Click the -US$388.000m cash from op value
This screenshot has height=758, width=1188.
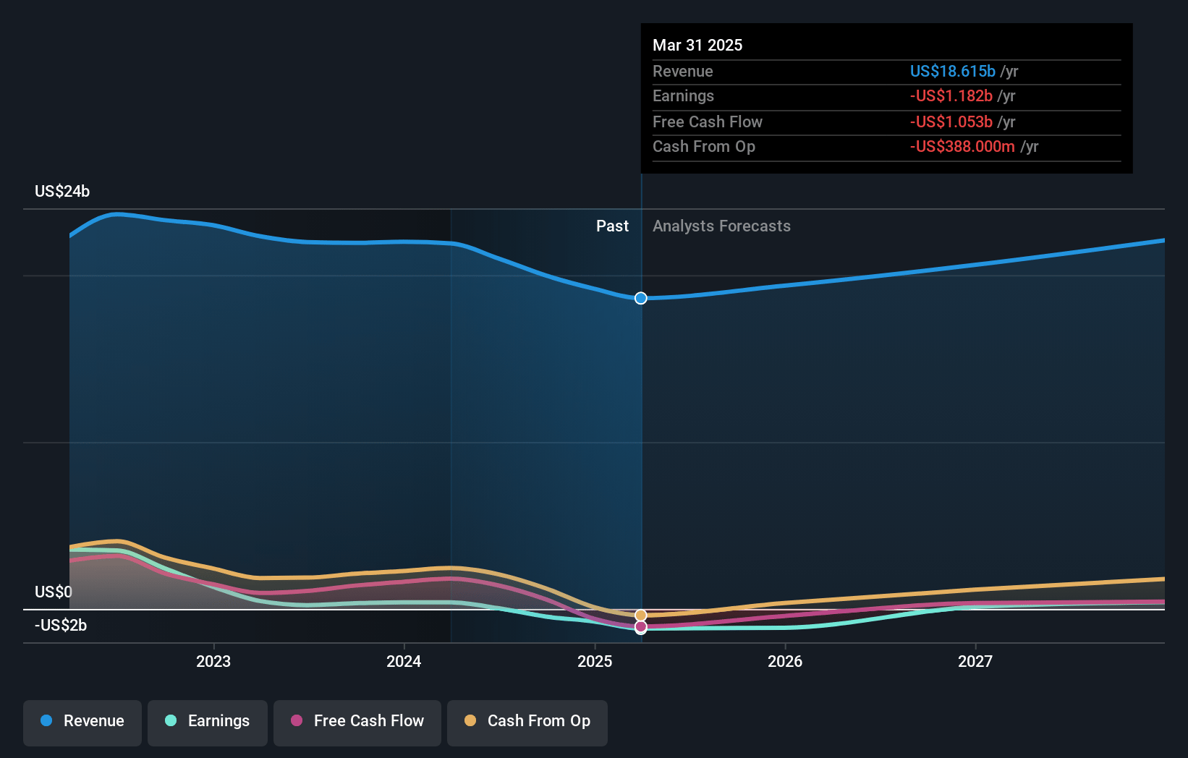[x=962, y=146]
